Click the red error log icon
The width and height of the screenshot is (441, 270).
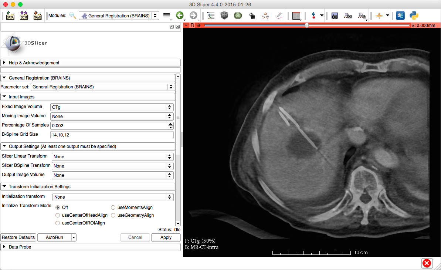click(x=427, y=263)
